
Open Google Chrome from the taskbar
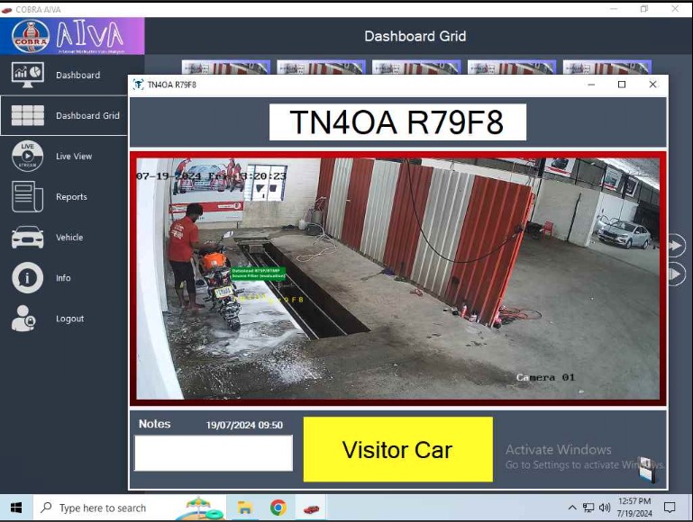tap(278, 508)
